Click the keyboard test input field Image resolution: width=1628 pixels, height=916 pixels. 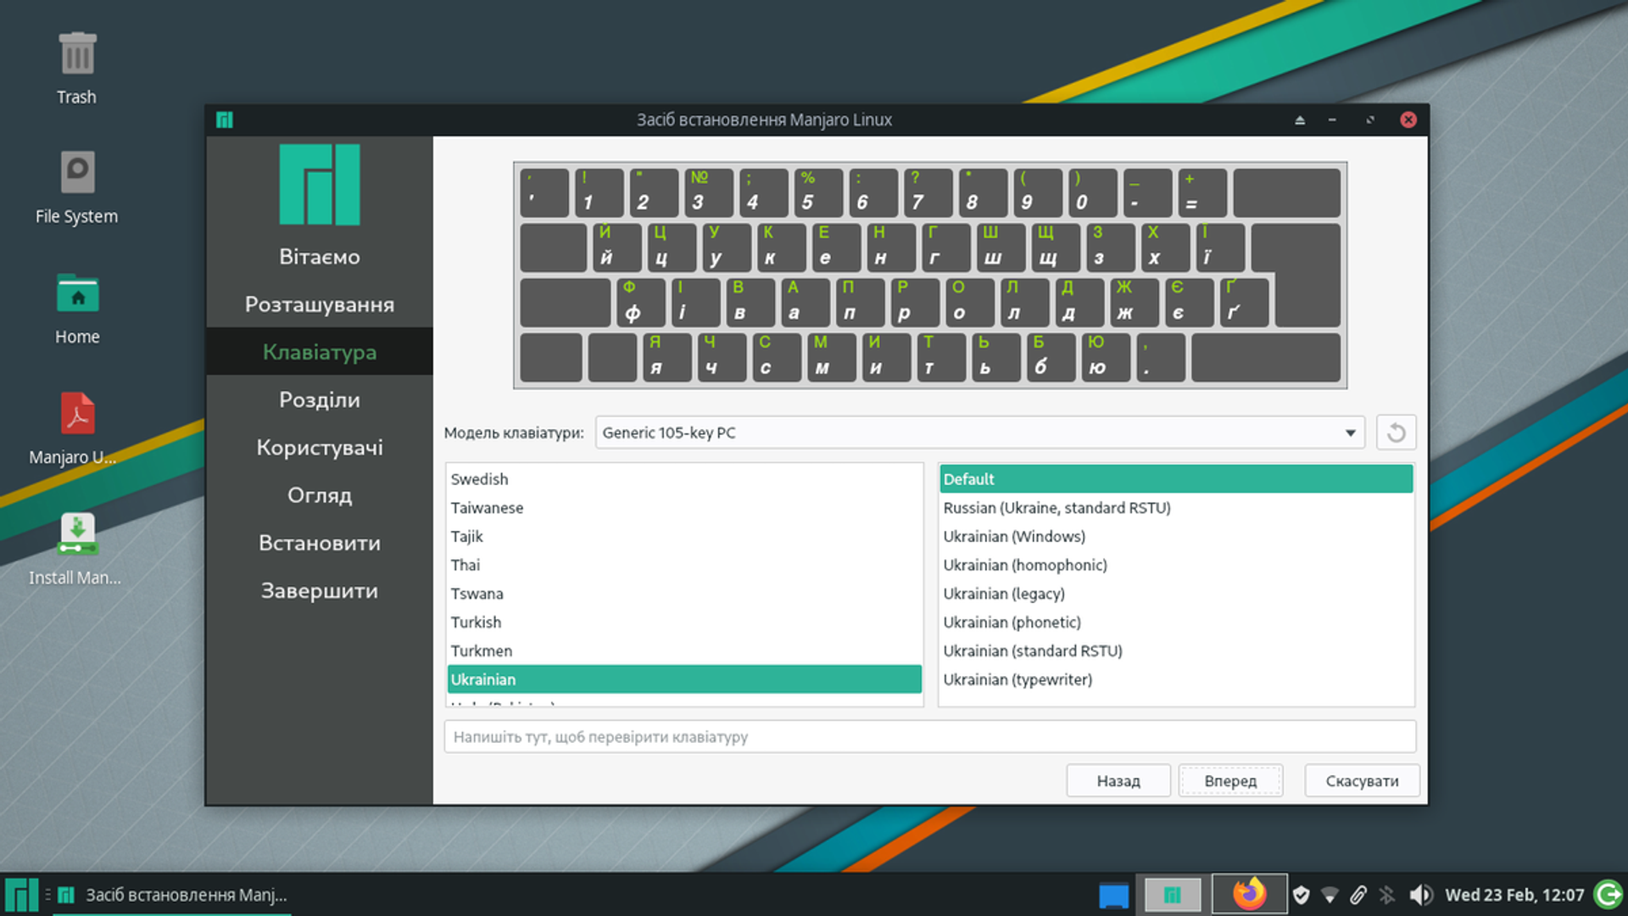tap(929, 736)
